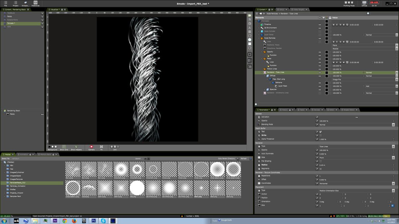Expand the Projects_Vincent folder

tap(5, 193)
